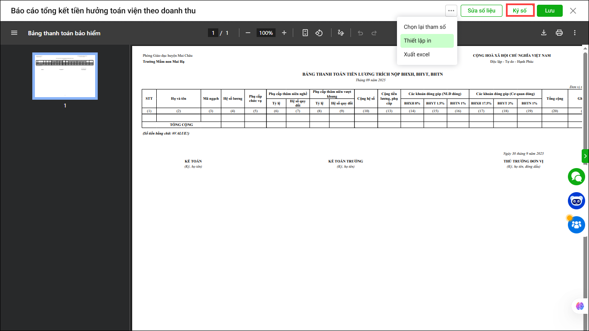
Task: Open the PDF viewer more actions menu
Action: pyautogui.click(x=575, y=33)
